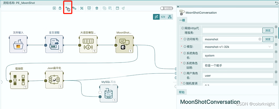279x109 pixels.
Task: Click the expander arrow beside 随机度调 row
Action: coord(276,82)
